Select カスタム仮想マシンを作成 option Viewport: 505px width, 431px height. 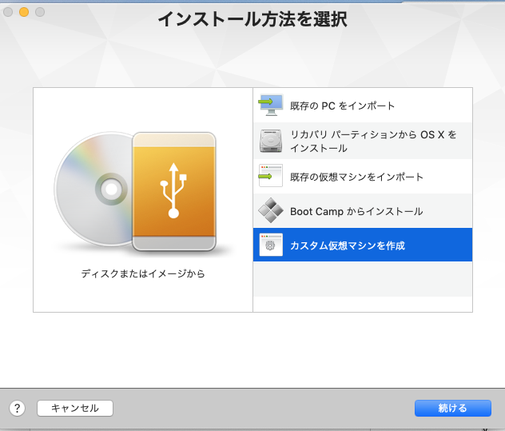(363, 245)
